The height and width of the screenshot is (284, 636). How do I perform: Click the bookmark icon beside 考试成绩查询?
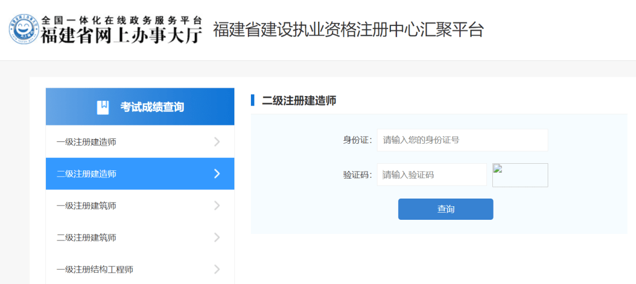coord(103,107)
